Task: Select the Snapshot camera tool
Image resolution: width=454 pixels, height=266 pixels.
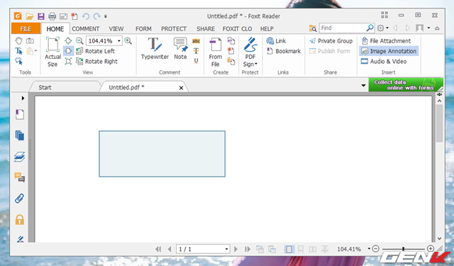Action: click(30, 41)
